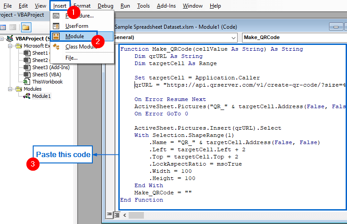Choose Module from the Insert menu
This screenshot has width=347, height=224.
pyautogui.click(x=82, y=36)
